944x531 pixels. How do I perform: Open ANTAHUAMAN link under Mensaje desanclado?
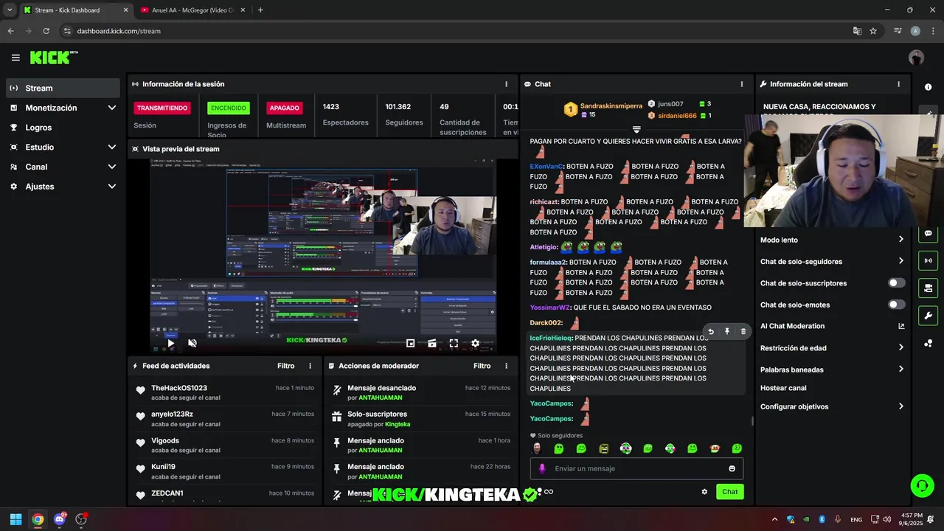coord(380,398)
